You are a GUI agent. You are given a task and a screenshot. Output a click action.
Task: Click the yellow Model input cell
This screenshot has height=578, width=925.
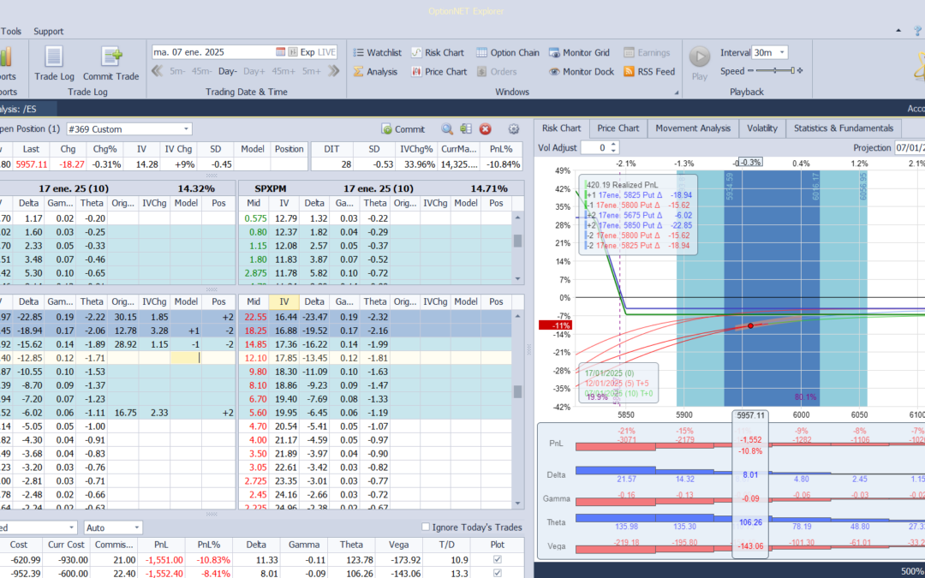(186, 357)
